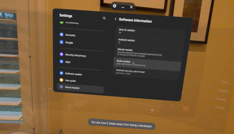Select the Google G icon

coord(61,42)
